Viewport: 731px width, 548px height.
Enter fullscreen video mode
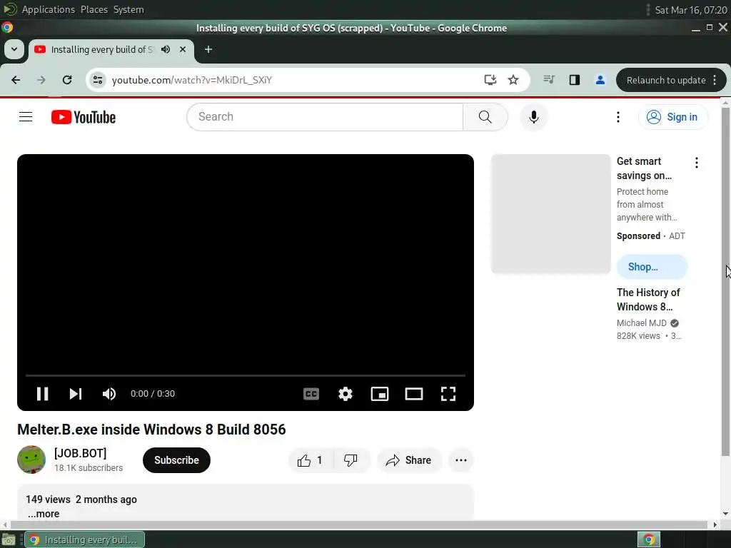coord(448,394)
